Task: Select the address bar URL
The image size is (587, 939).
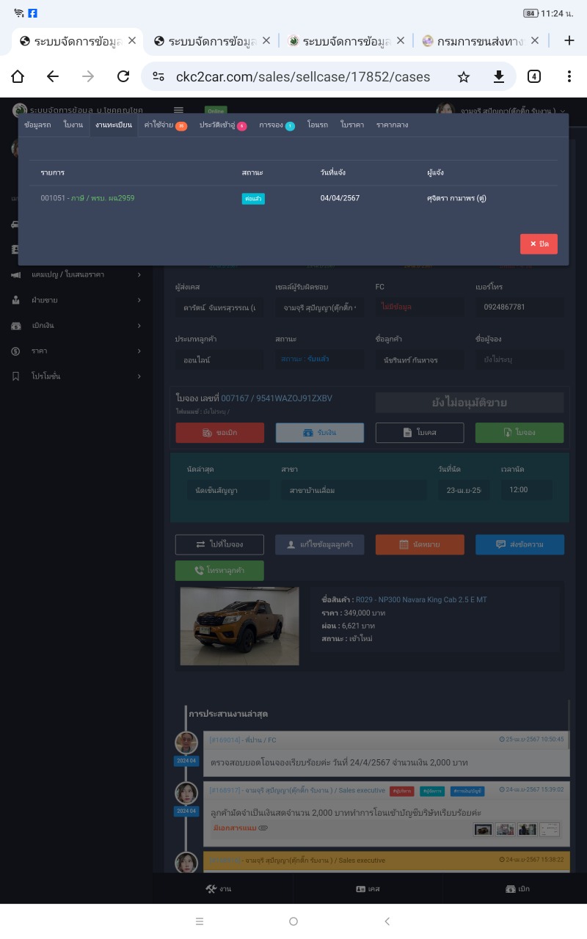Action: coord(303,76)
